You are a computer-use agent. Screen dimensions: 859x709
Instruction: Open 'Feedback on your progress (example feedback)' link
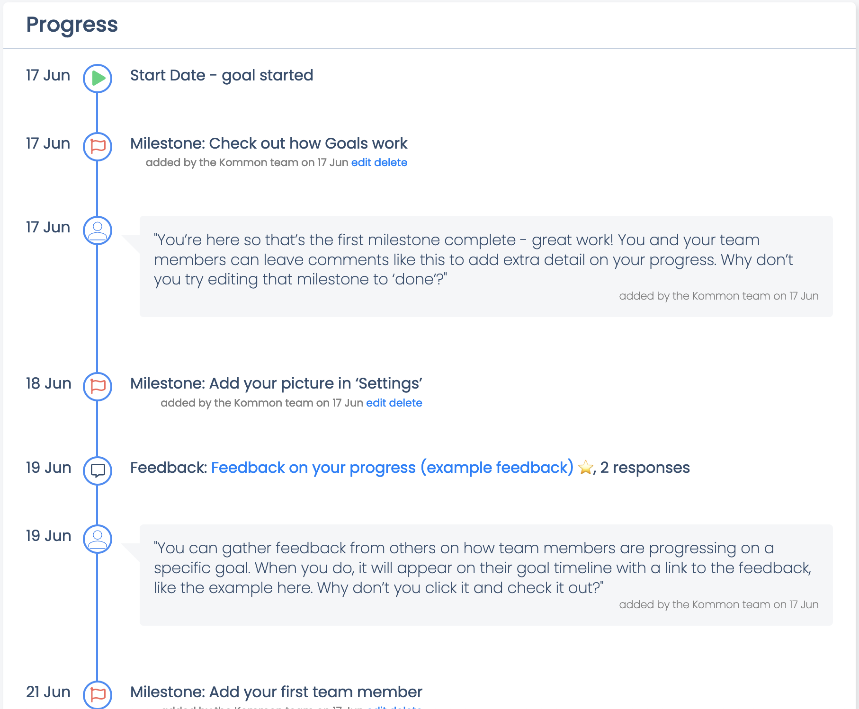point(392,468)
